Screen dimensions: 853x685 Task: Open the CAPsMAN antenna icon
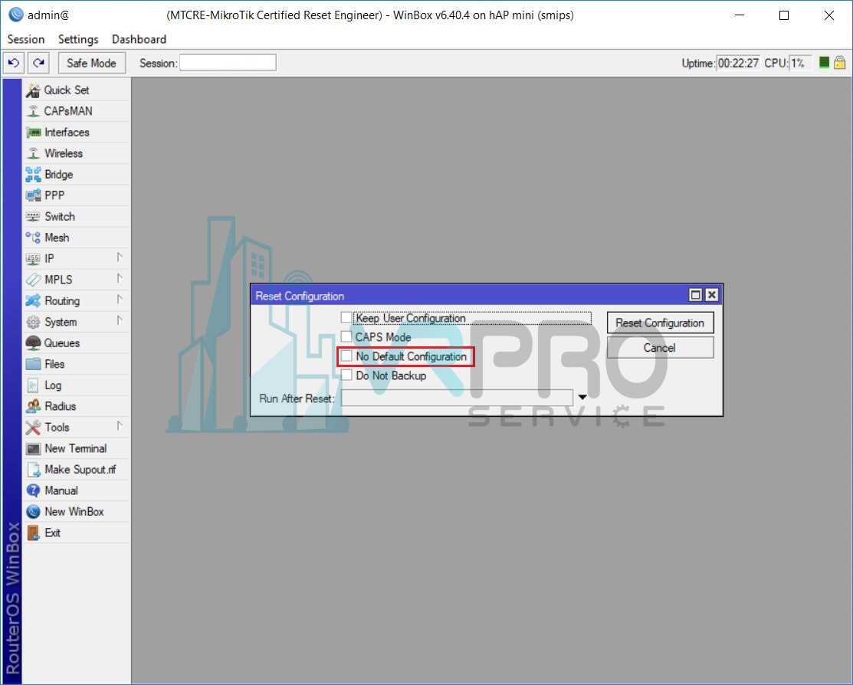coord(33,111)
